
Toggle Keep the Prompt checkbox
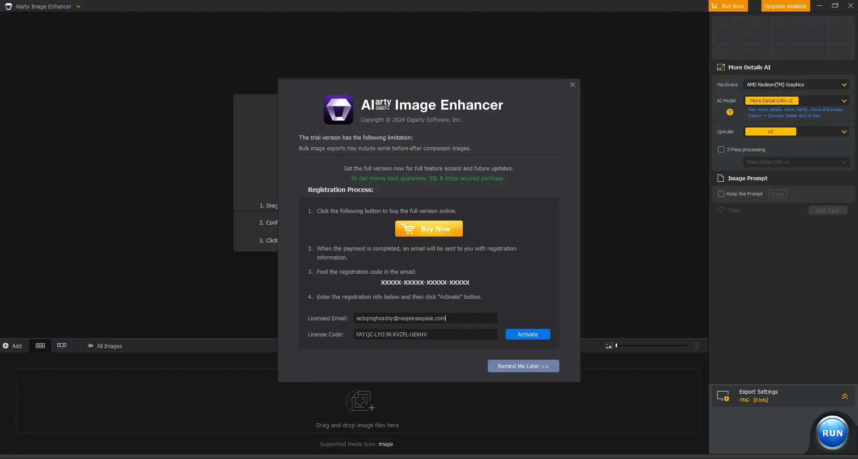(721, 194)
